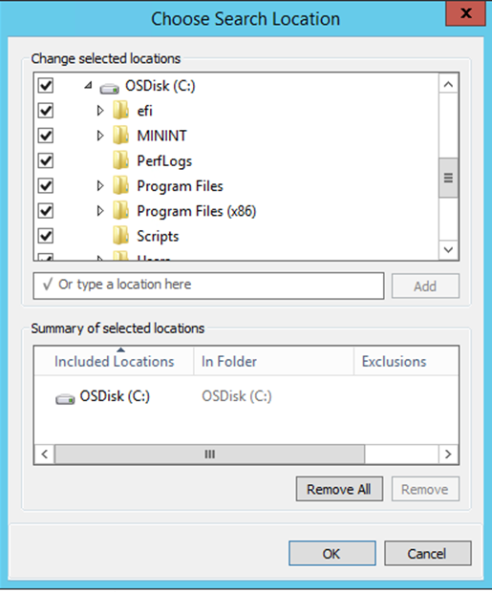Click the OSDisk (C:) drive icon in tree
Image resolution: width=492 pixels, height=592 pixels.
(109, 88)
